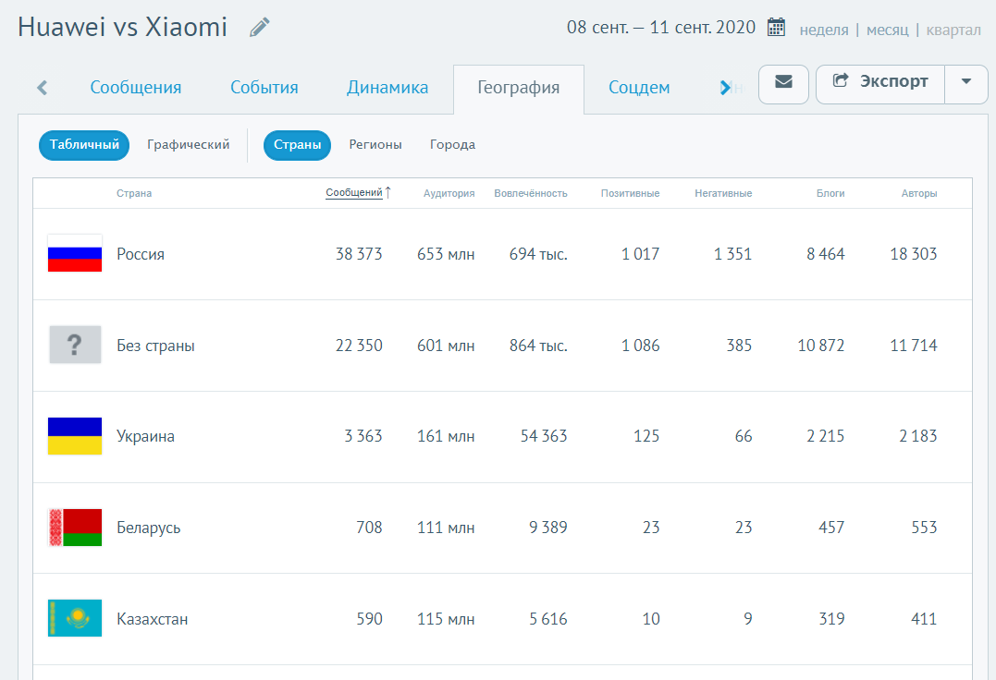
Task: Sort by the Позитивные column header
Action: pyautogui.click(x=630, y=193)
